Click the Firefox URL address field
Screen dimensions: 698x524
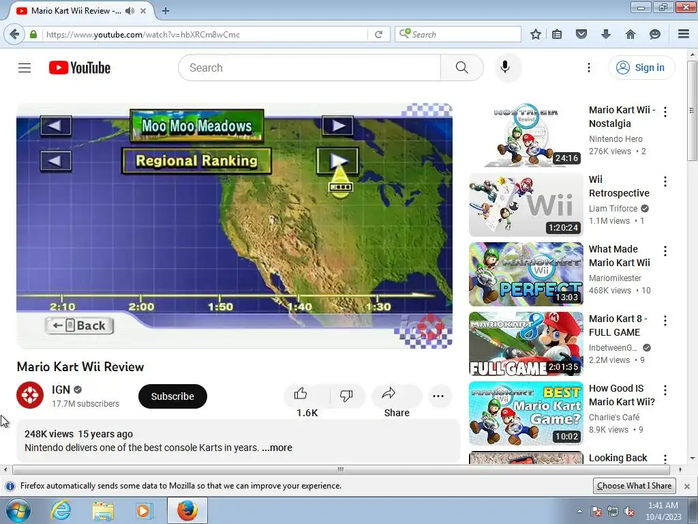coord(204,34)
